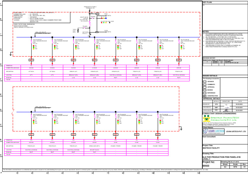The width and height of the screenshot is (248, 175).
Task: Tick the REFERENCE issue checkbox
Action: tap(205, 93)
